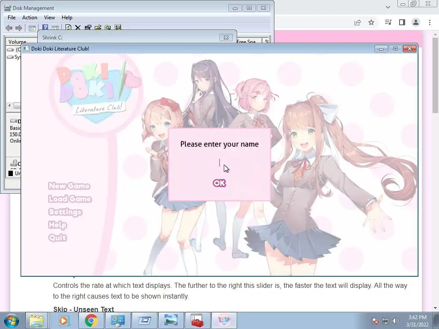Click the Properties icon in Disk Management toolbar
Screen dimensions: 439x329
tap(88, 27)
